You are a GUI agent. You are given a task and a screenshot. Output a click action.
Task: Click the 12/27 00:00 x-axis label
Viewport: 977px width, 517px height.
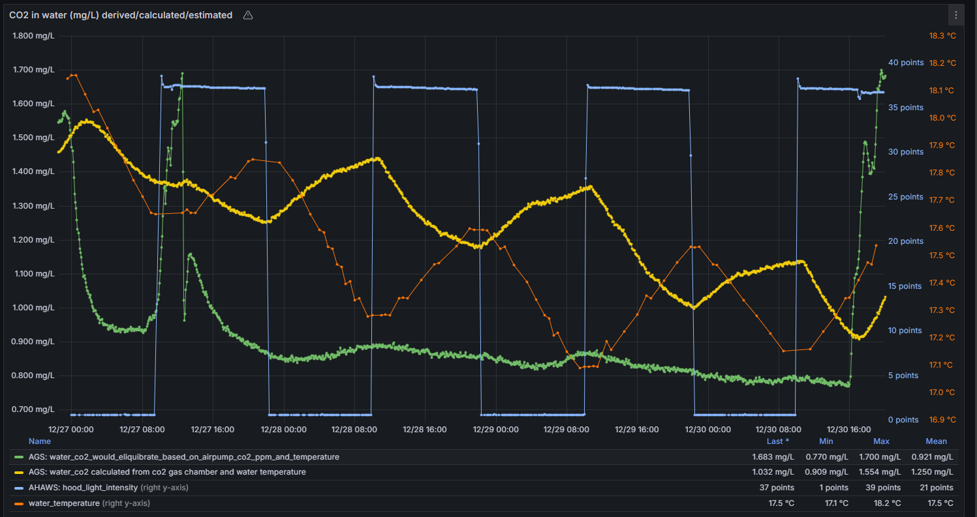click(x=71, y=430)
